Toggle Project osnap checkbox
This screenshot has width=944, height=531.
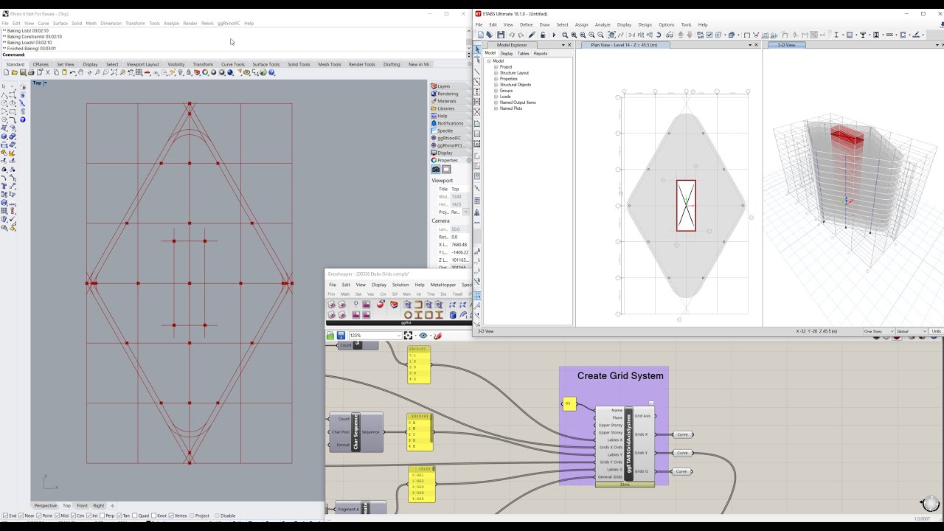pyautogui.click(x=192, y=516)
